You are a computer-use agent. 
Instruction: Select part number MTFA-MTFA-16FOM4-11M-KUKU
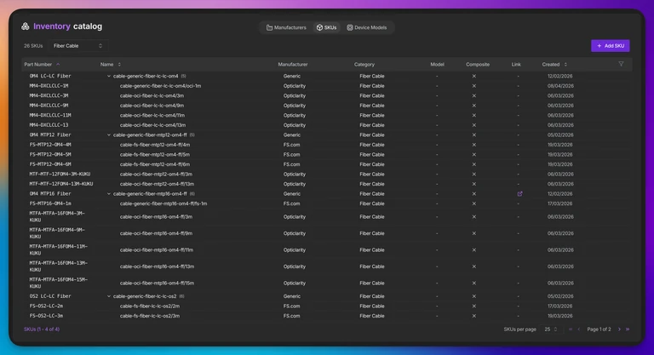pos(59,250)
